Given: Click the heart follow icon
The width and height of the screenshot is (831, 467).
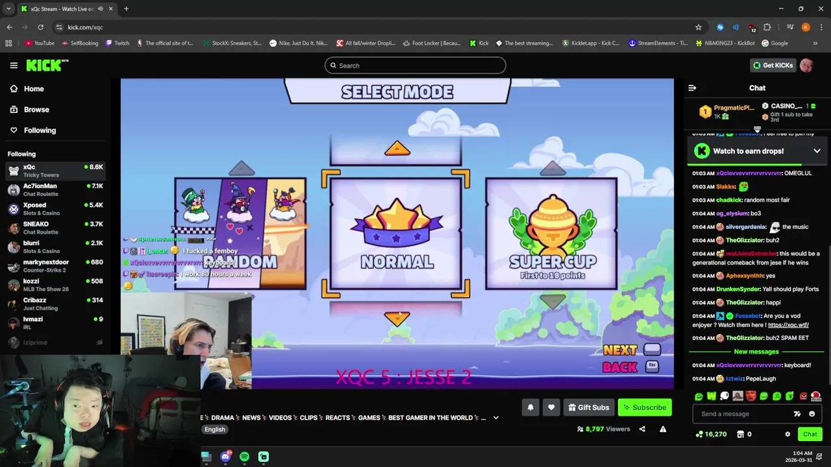Looking at the screenshot, I should (x=551, y=407).
